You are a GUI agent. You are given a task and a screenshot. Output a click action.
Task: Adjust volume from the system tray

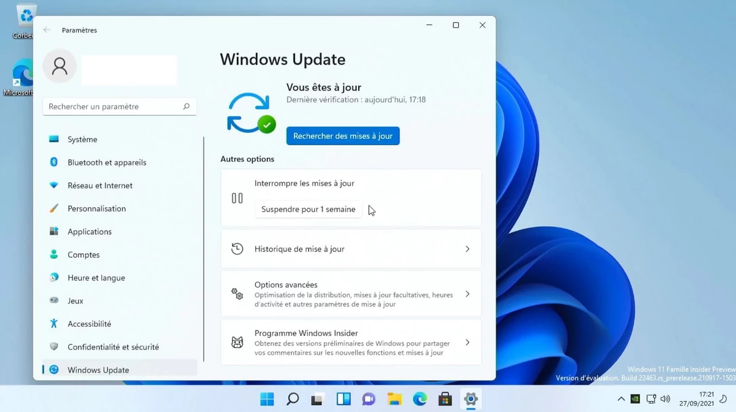[665, 399]
